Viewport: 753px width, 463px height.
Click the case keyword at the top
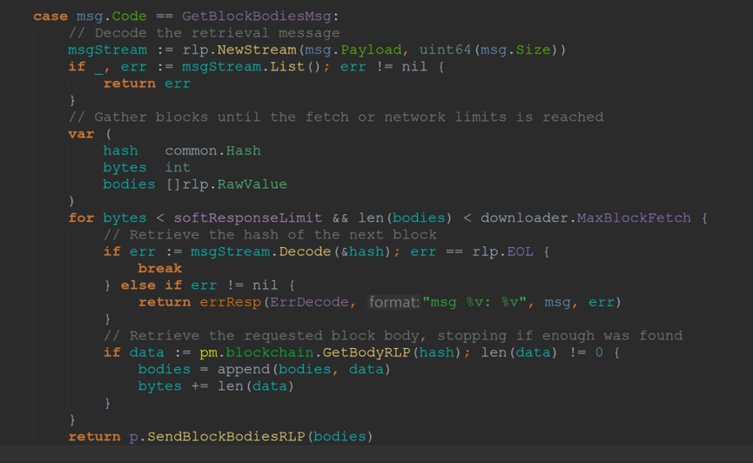50,17
